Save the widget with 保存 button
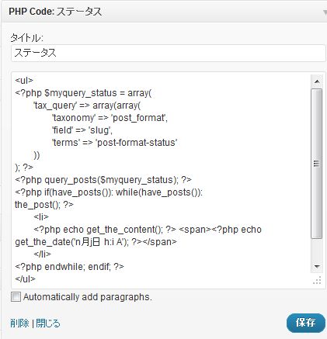Viewport: 327px width, 339px height. tap(305, 323)
